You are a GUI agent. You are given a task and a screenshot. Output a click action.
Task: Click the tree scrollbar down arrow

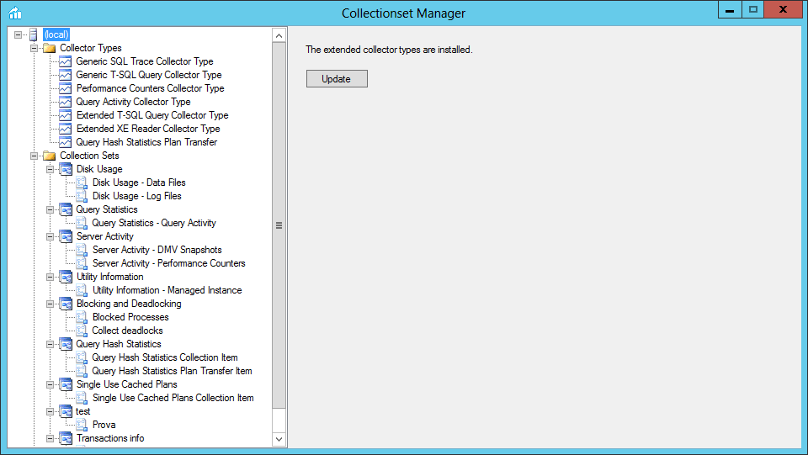279,439
